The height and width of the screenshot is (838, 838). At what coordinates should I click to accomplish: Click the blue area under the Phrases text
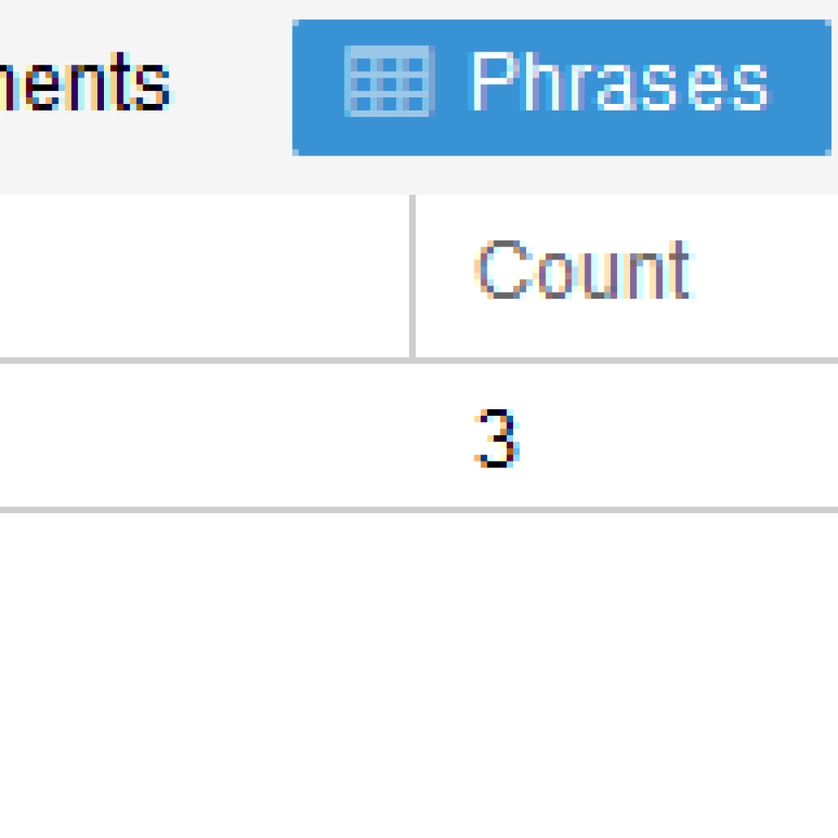(620, 133)
